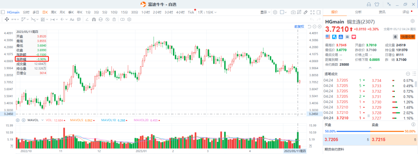The width and height of the screenshot is (418, 154).
Task: Take a chart screenshot with camera icon
Action: (293, 12)
